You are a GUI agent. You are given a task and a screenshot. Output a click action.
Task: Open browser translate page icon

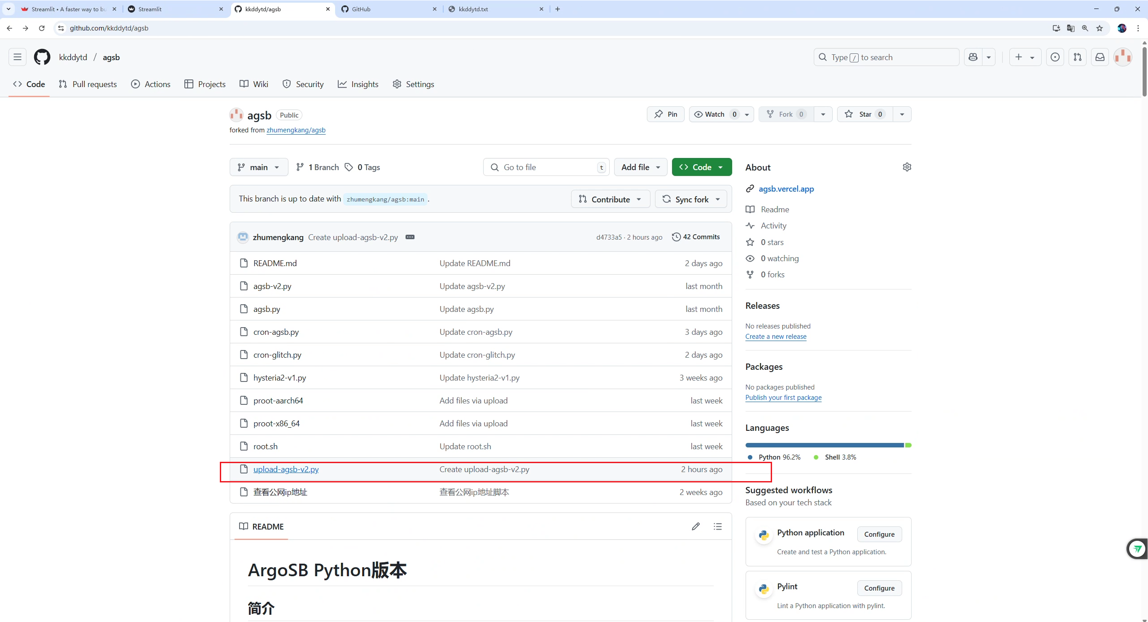(x=1071, y=28)
